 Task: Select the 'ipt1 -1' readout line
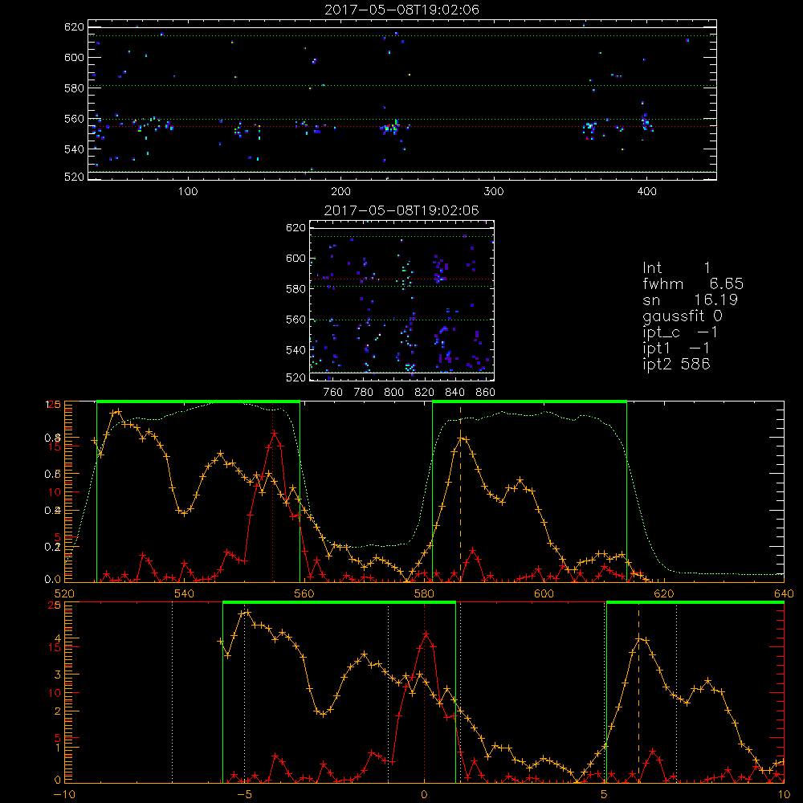click(676, 349)
